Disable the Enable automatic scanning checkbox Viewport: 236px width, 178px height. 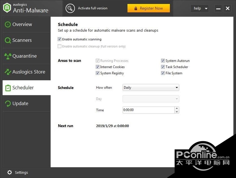[60, 39]
